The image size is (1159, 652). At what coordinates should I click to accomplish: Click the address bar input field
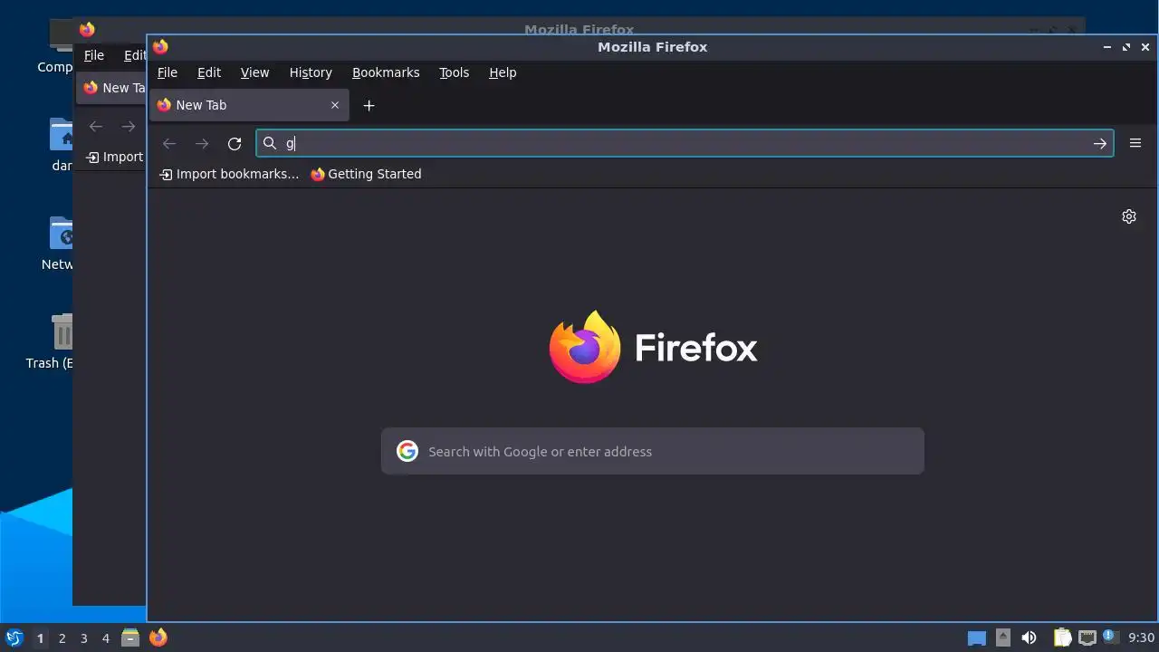[684, 143]
